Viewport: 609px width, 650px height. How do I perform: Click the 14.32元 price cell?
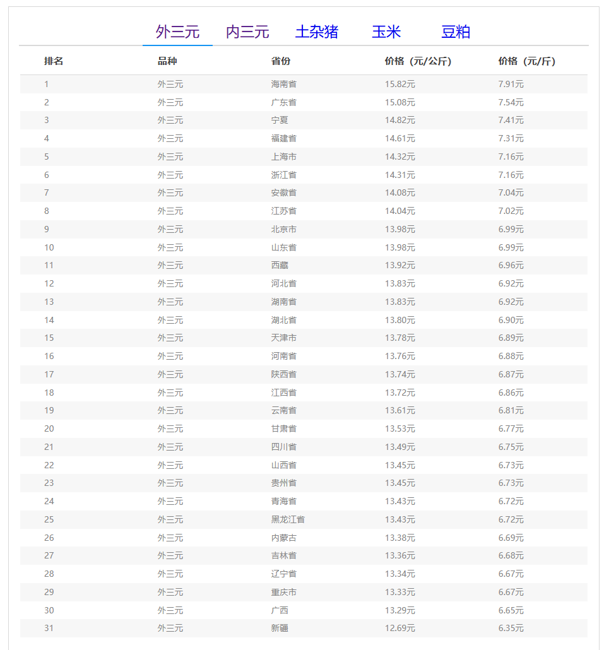pos(400,157)
